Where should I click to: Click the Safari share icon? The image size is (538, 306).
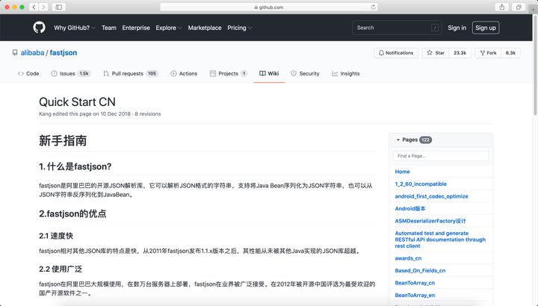tap(502, 7)
